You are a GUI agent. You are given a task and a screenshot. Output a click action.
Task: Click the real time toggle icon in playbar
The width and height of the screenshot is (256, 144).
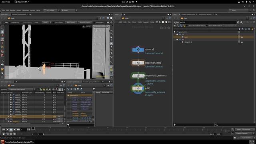coord(14,134)
